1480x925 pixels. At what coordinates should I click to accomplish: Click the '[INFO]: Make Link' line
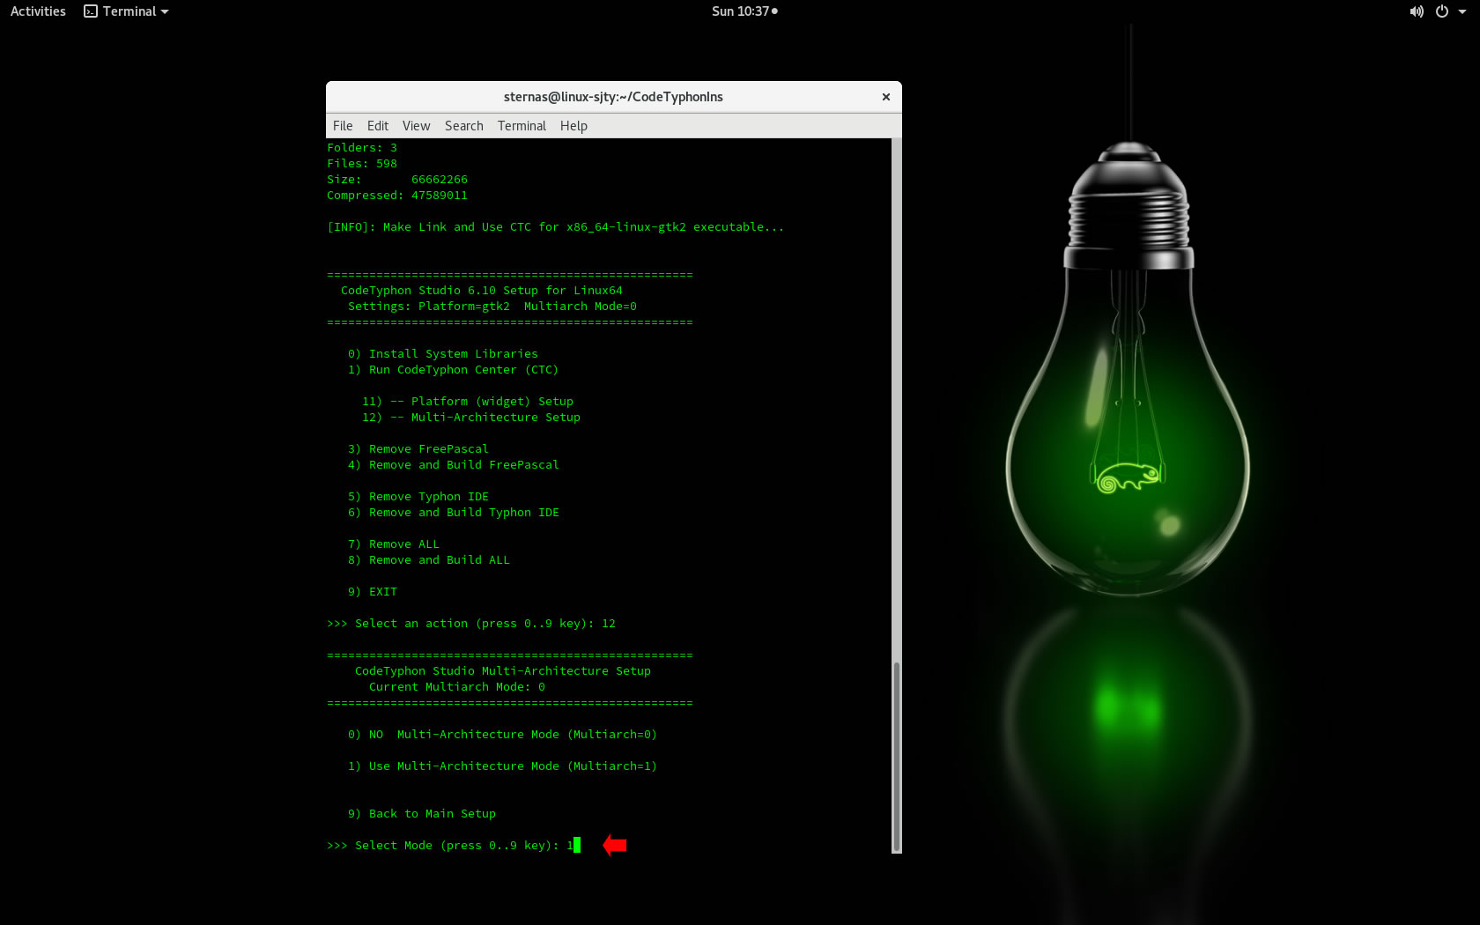[556, 227]
